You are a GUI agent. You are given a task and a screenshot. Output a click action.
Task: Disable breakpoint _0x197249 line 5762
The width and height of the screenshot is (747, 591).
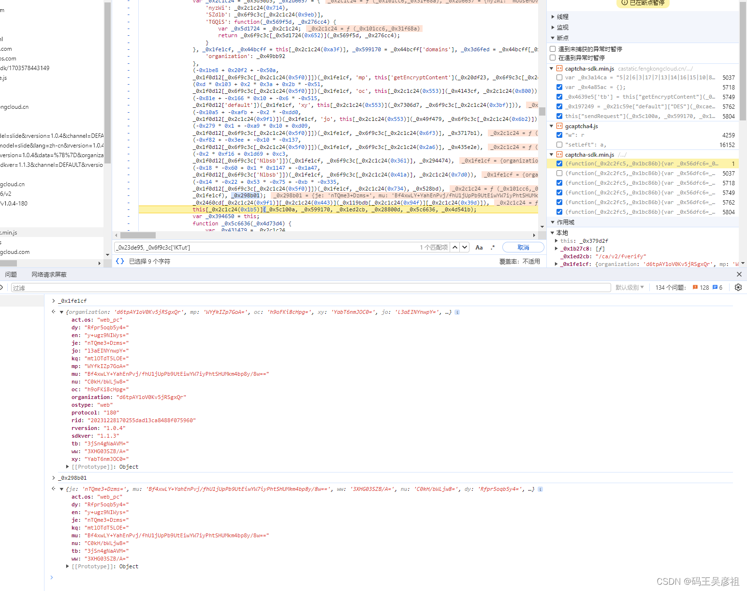(x=559, y=106)
